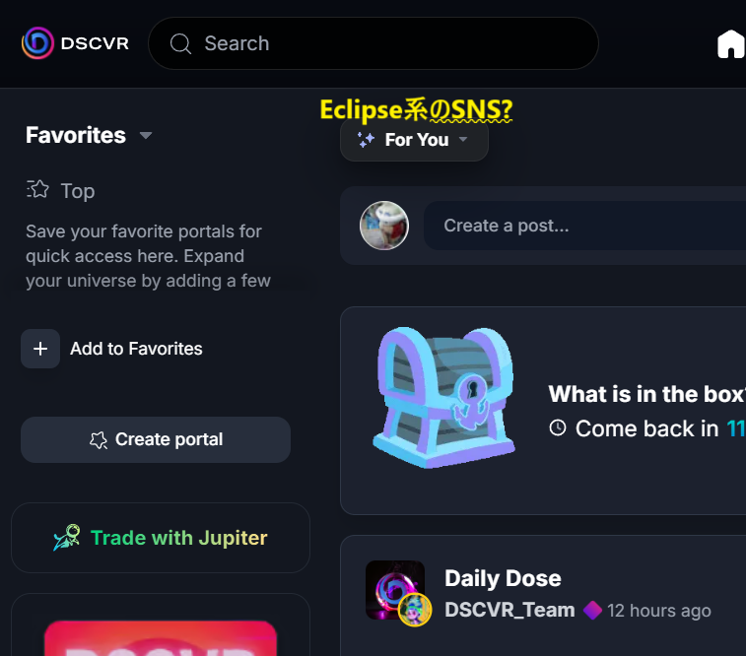Click the For You dropdown caret
The width and height of the screenshot is (746, 656).
(463, 139)
